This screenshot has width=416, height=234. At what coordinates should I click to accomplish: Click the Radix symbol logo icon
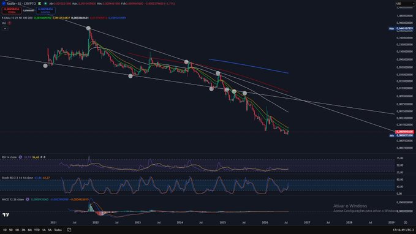pyautogui.click(x=4, y=4)
